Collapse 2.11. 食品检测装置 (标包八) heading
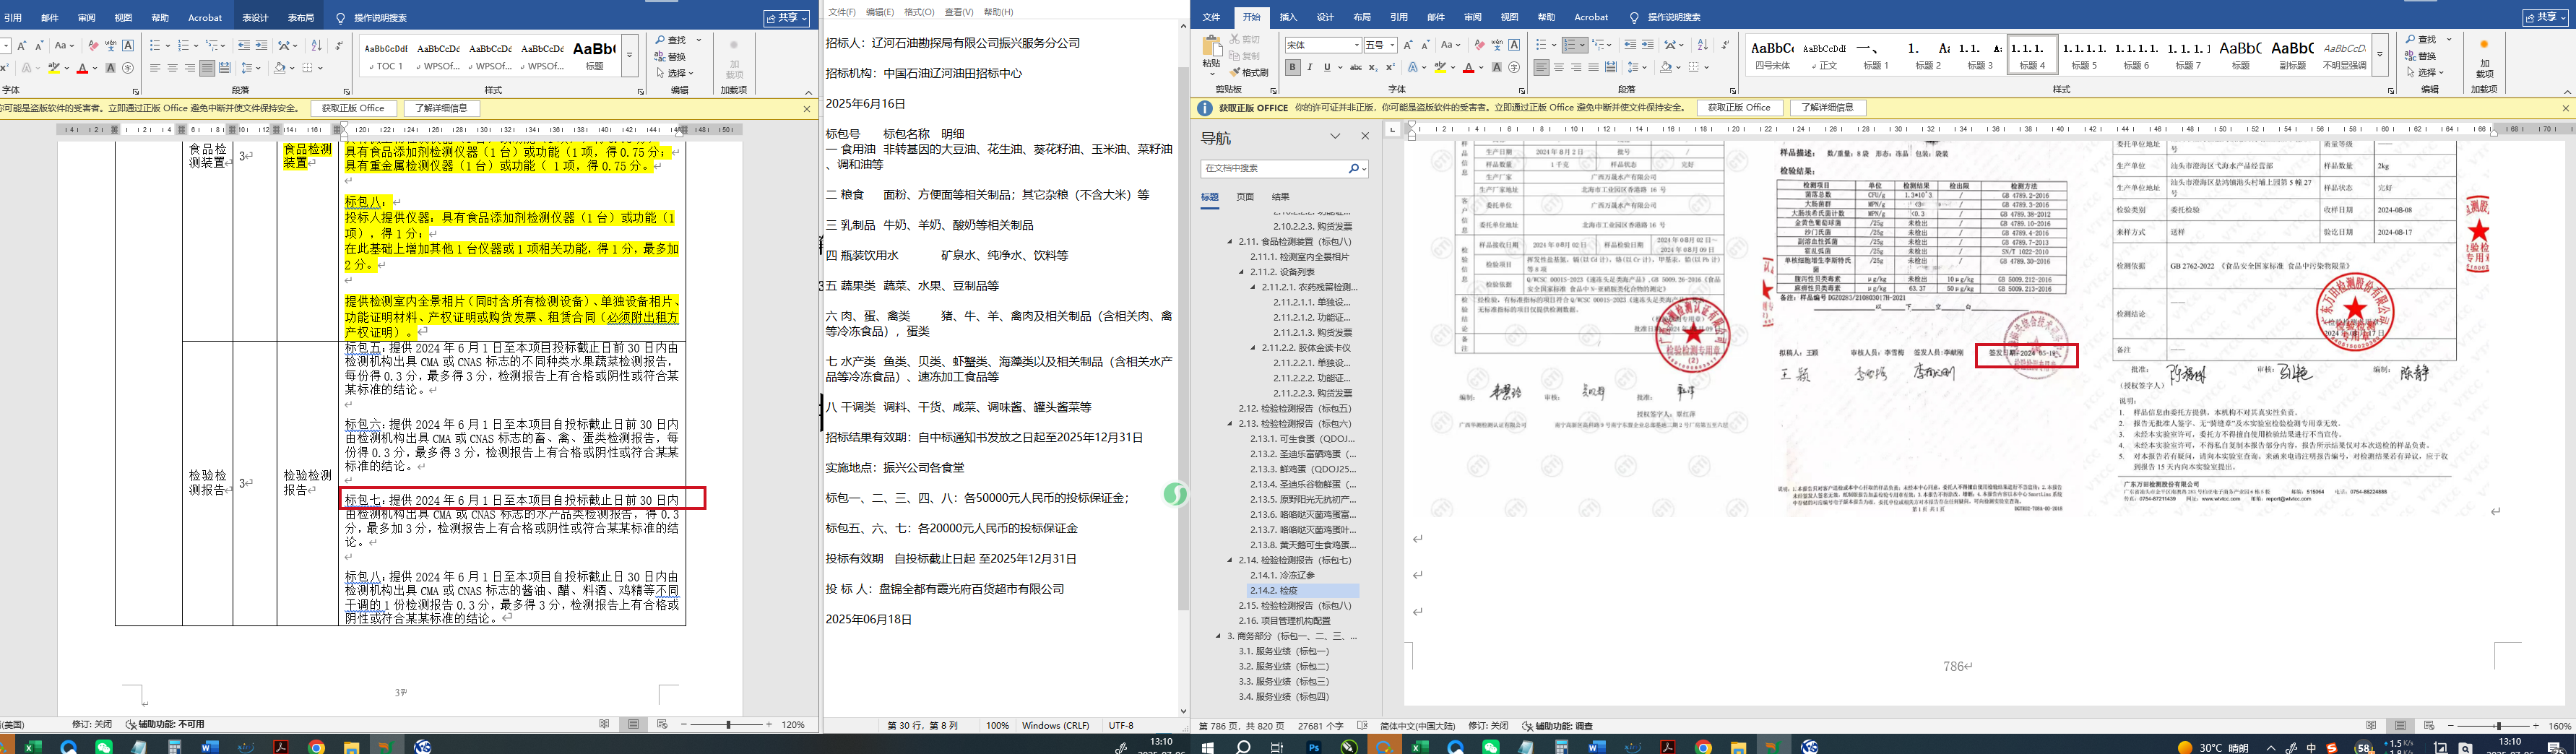This screenshot has width=2576, height=754. (x=1230, y=242)
